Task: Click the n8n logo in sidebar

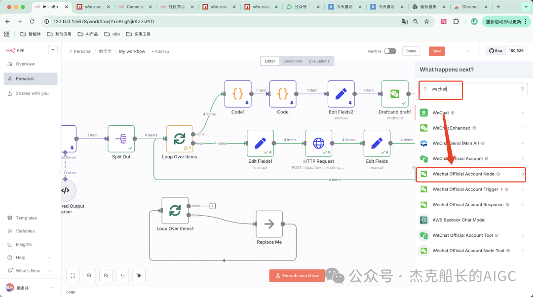Action: tap(15, 50)
